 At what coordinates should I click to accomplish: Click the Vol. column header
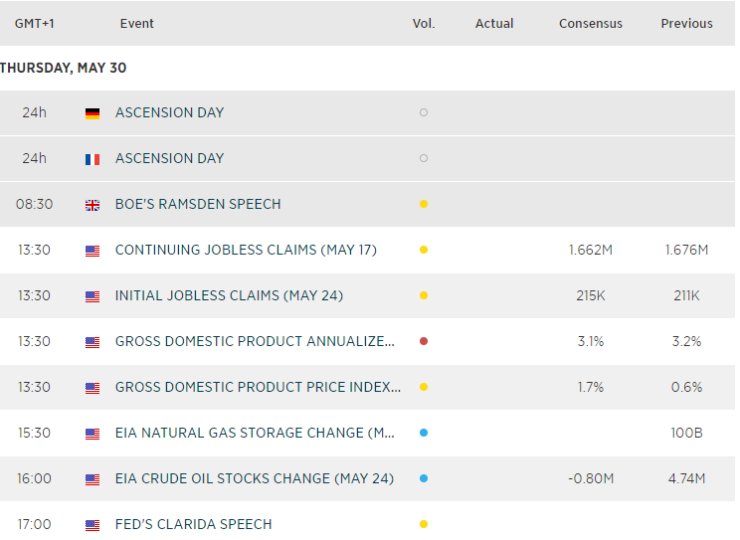(424, 24)
